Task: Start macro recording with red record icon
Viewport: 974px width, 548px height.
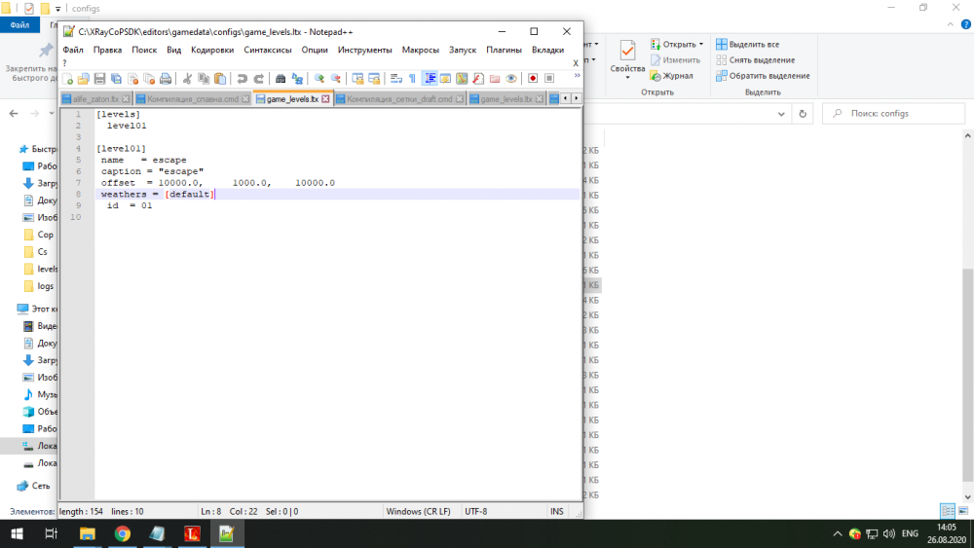Action: (x=533, y=79)
